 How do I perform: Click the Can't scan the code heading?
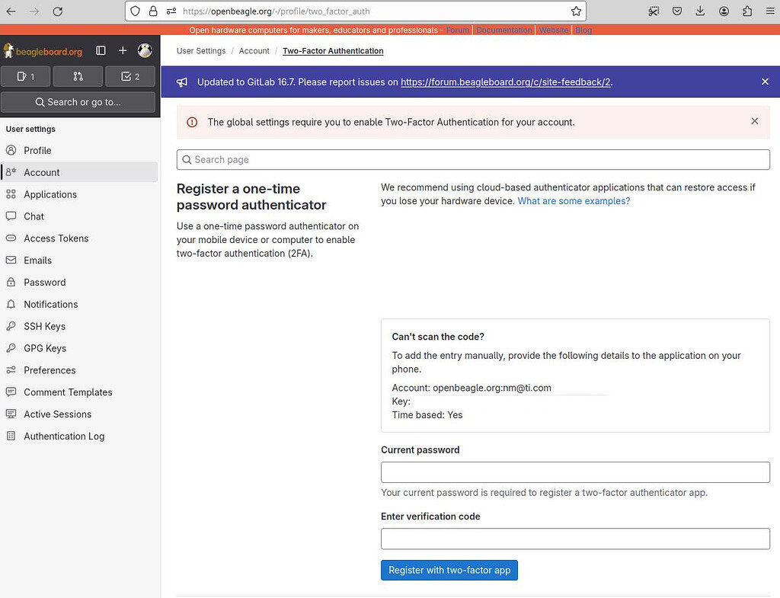coord(438,337)
